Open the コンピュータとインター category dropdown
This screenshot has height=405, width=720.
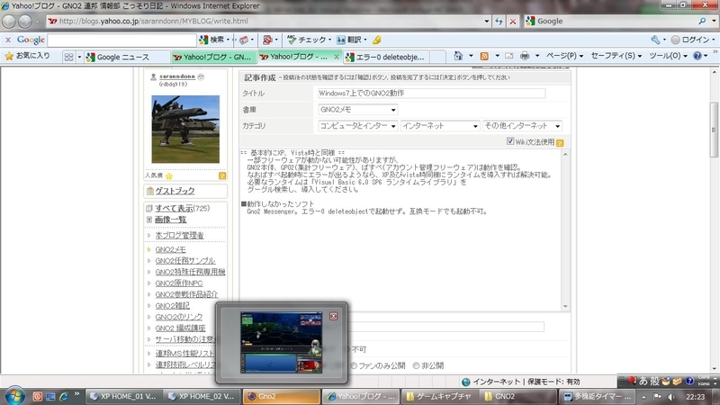point(357,126)
